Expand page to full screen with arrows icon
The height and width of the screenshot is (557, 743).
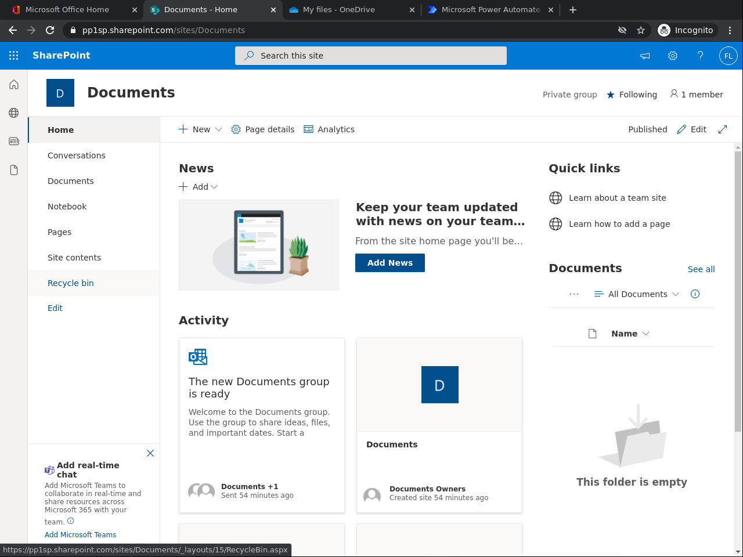[x=723, y=129]
